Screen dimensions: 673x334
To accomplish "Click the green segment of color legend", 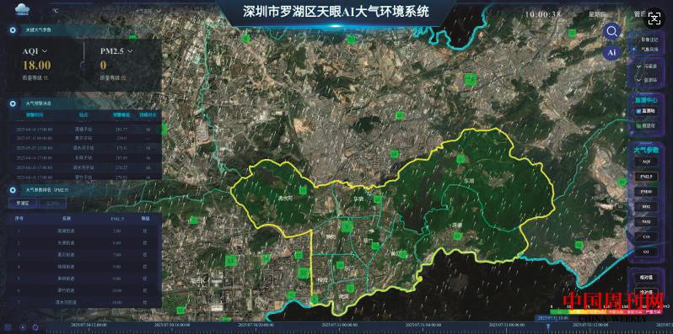I will pos(560,312).
